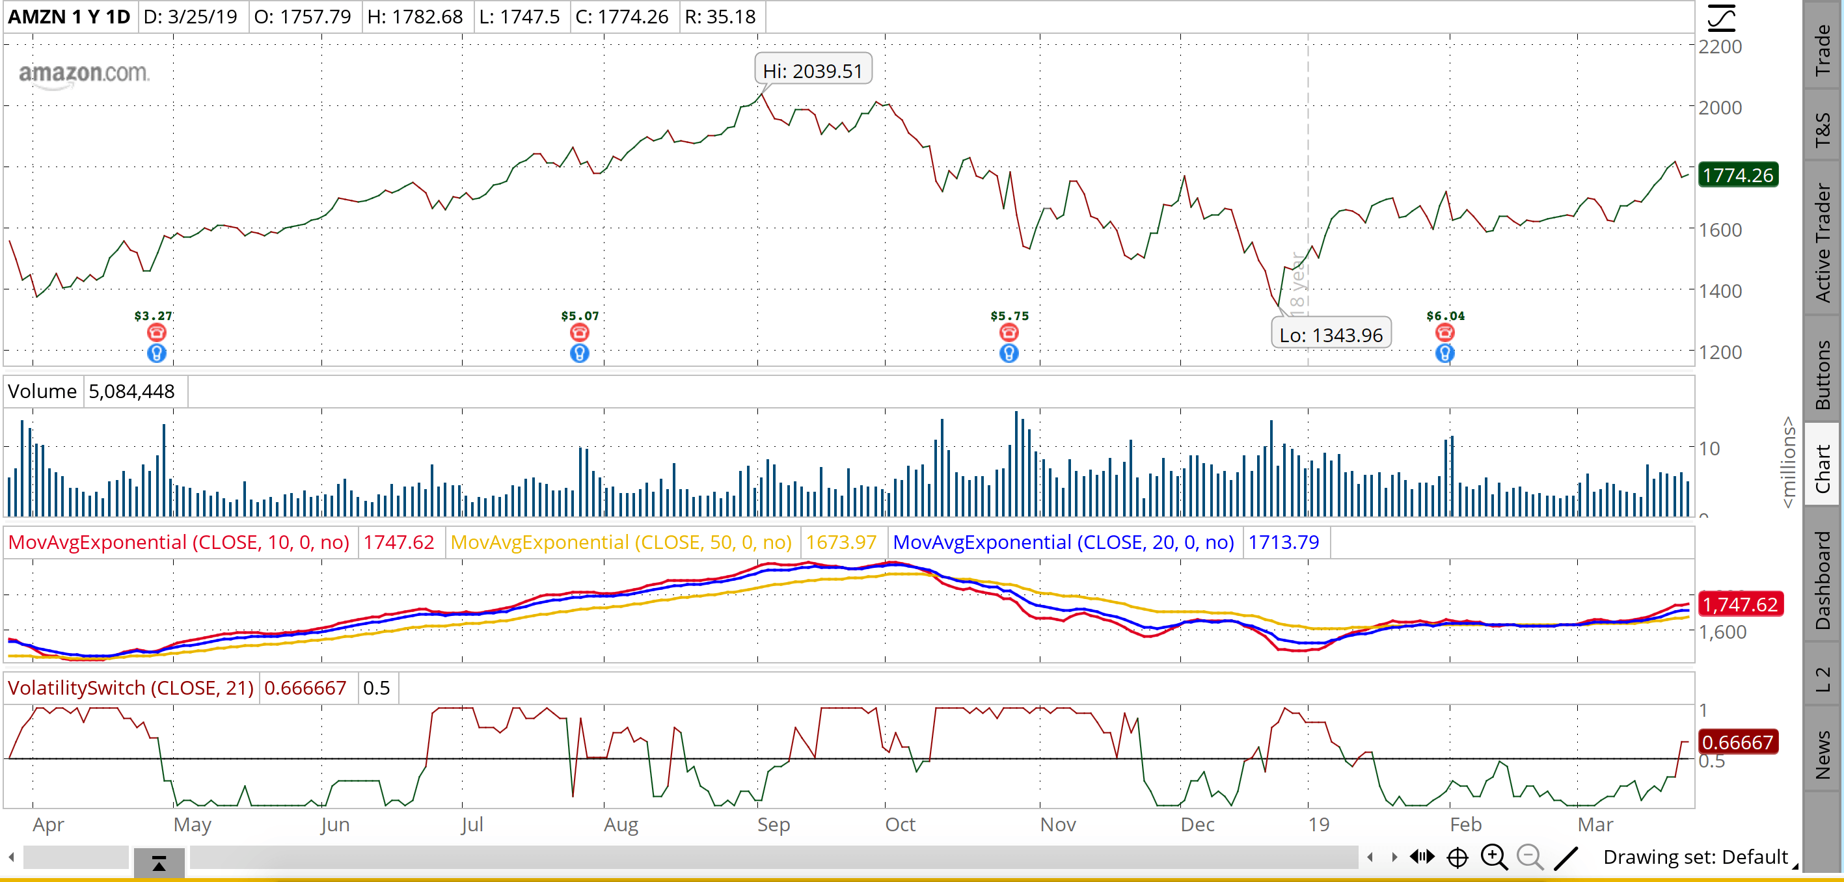Click the horizontal expand/compress arrows icon
Screen dimensions: 1844x882
point(1422,856)
